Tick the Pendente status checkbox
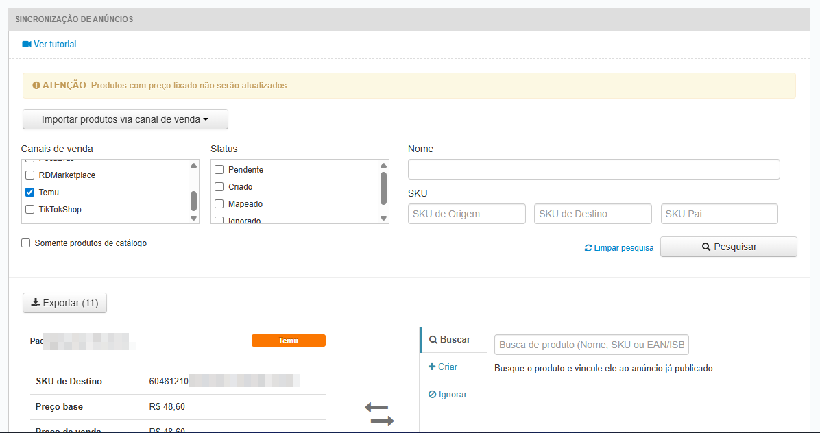Screen dimensions: 820x433 click(219, 170)
